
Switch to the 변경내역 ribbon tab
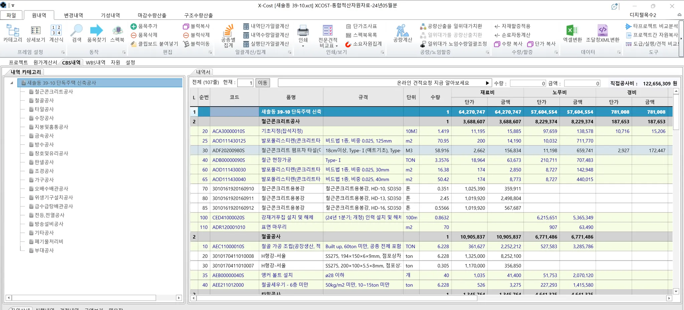[73, 15]
